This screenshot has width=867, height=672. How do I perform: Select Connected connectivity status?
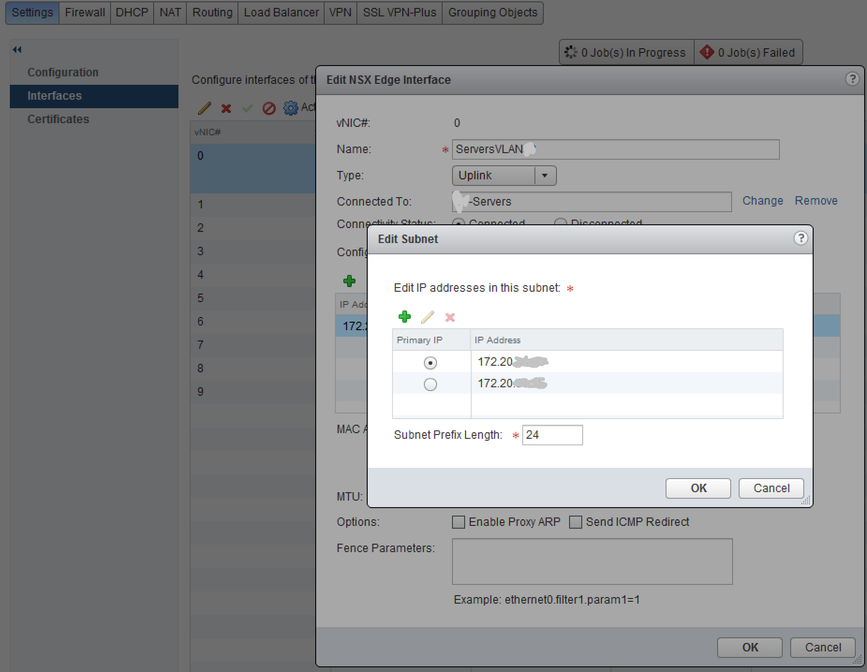coord(459,222)
